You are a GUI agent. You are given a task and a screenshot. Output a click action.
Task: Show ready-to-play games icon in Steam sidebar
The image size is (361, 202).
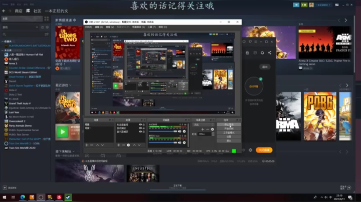[47, 27]
